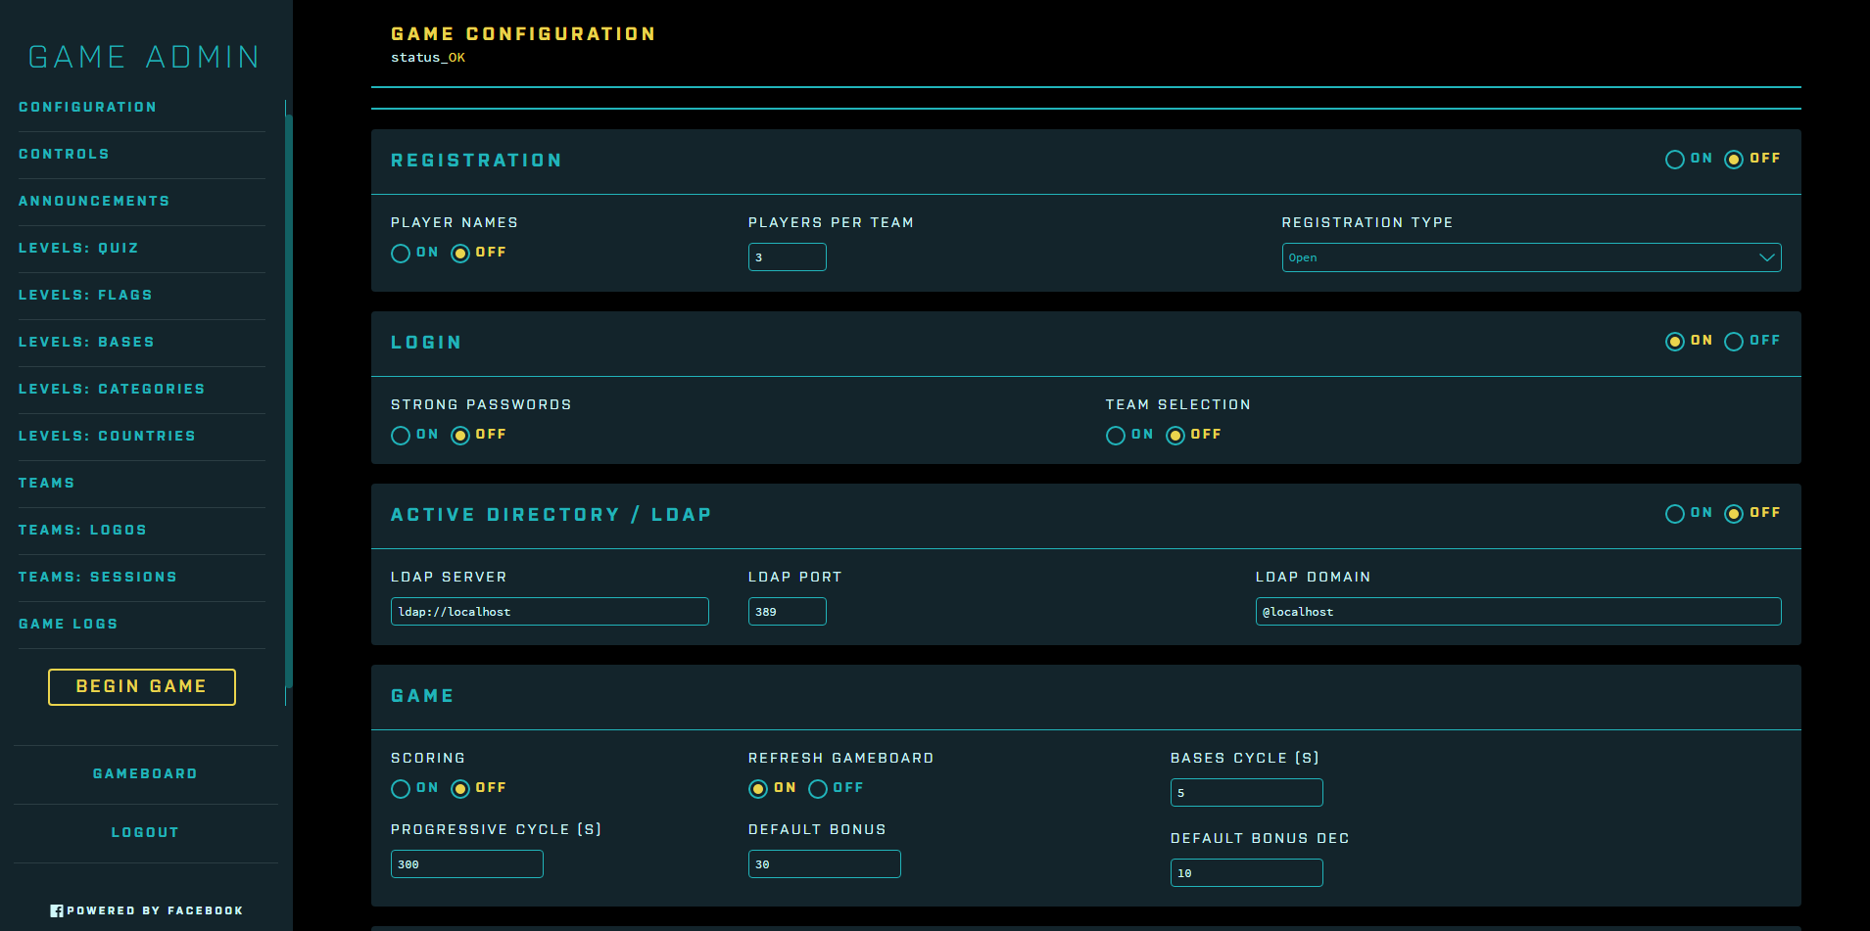
Task: Select Team Selection OFF radio
Action: tap(1175, 436)
